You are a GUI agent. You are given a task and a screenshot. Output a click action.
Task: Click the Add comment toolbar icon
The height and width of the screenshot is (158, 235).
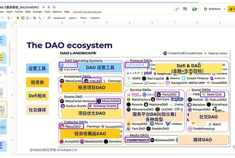pos(49,18)
